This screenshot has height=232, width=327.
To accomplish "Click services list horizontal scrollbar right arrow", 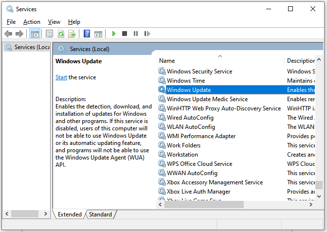I will 311,204.
